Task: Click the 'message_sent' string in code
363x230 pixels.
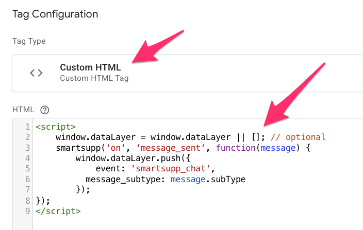Action: point(171,148)
